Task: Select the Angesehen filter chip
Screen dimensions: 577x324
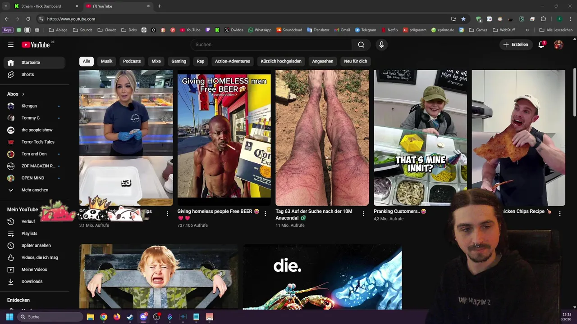Action: click(323, 61)
